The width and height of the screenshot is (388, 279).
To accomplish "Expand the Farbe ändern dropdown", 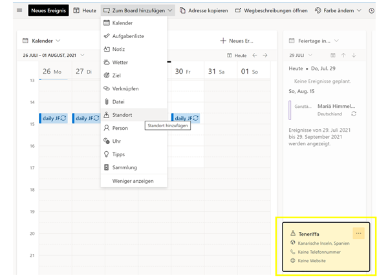I will pos(338,10).
